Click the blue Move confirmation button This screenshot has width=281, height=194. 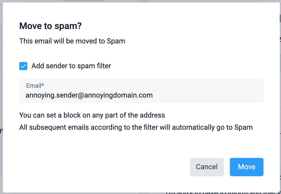[x=247, y=167]
